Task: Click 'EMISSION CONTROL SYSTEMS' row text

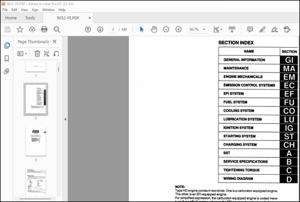Action: [x=249, y=85]
